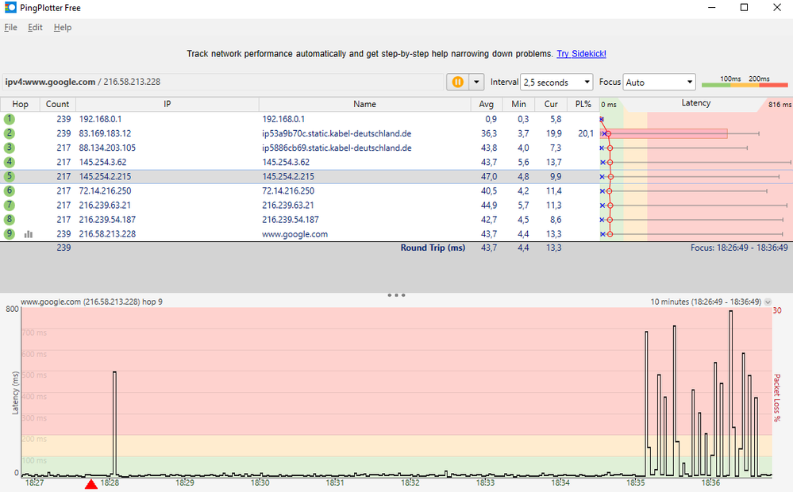The width and height of the screenshot is (793, 492).
Task: Click the orange pause button
Action: tap(457, 82)
